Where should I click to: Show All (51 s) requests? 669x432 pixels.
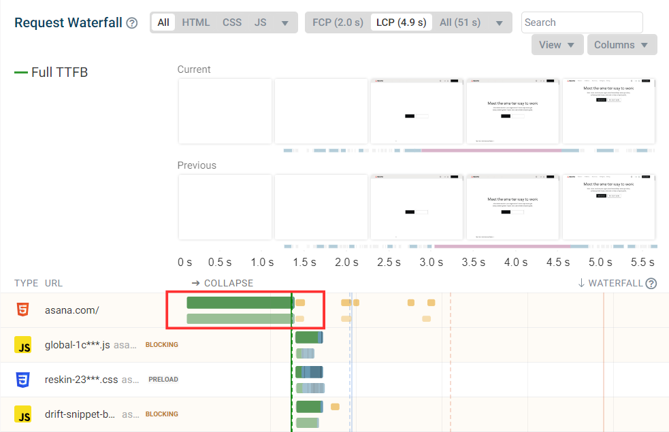(460, 22)
